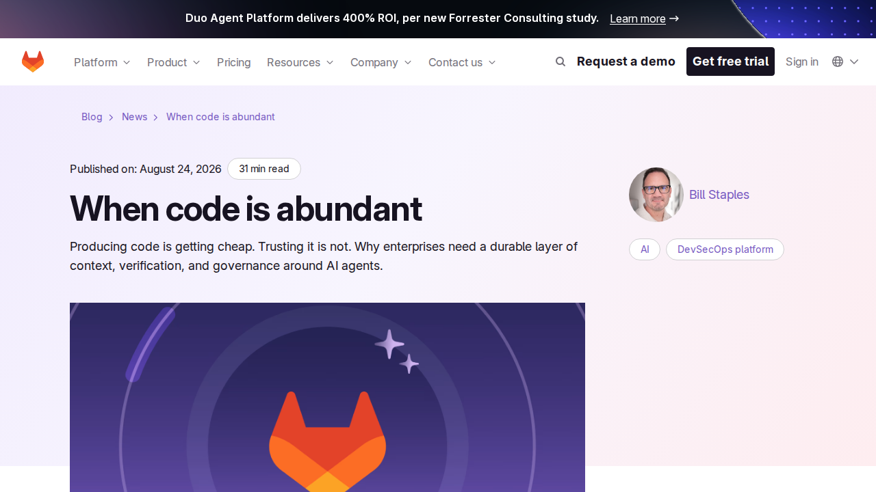Open the language selector chevron
The height and width of the screenshot is (492, 876).
(x=854, y=61)
